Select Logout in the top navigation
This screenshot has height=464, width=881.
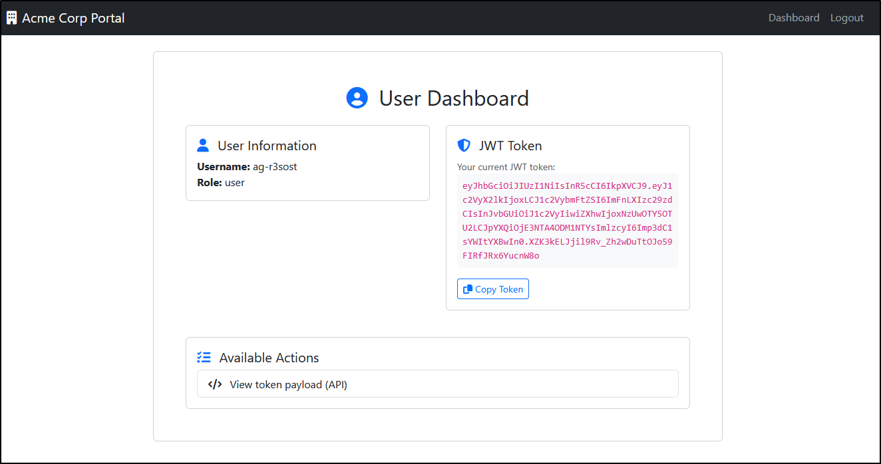(x=847, y=18)
